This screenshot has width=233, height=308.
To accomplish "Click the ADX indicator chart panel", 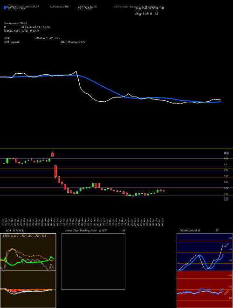I will pos(28,252).
